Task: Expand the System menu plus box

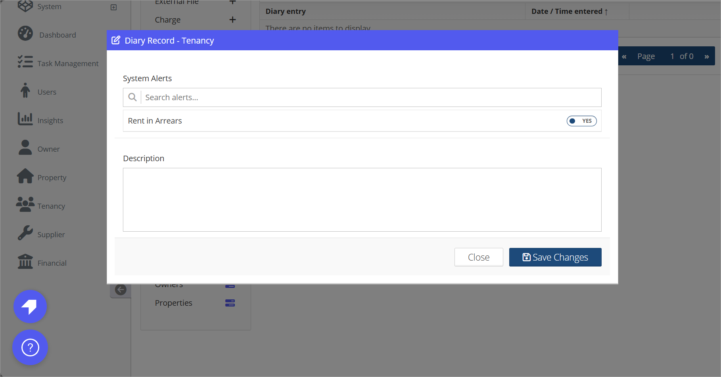Action: (114, 7)
